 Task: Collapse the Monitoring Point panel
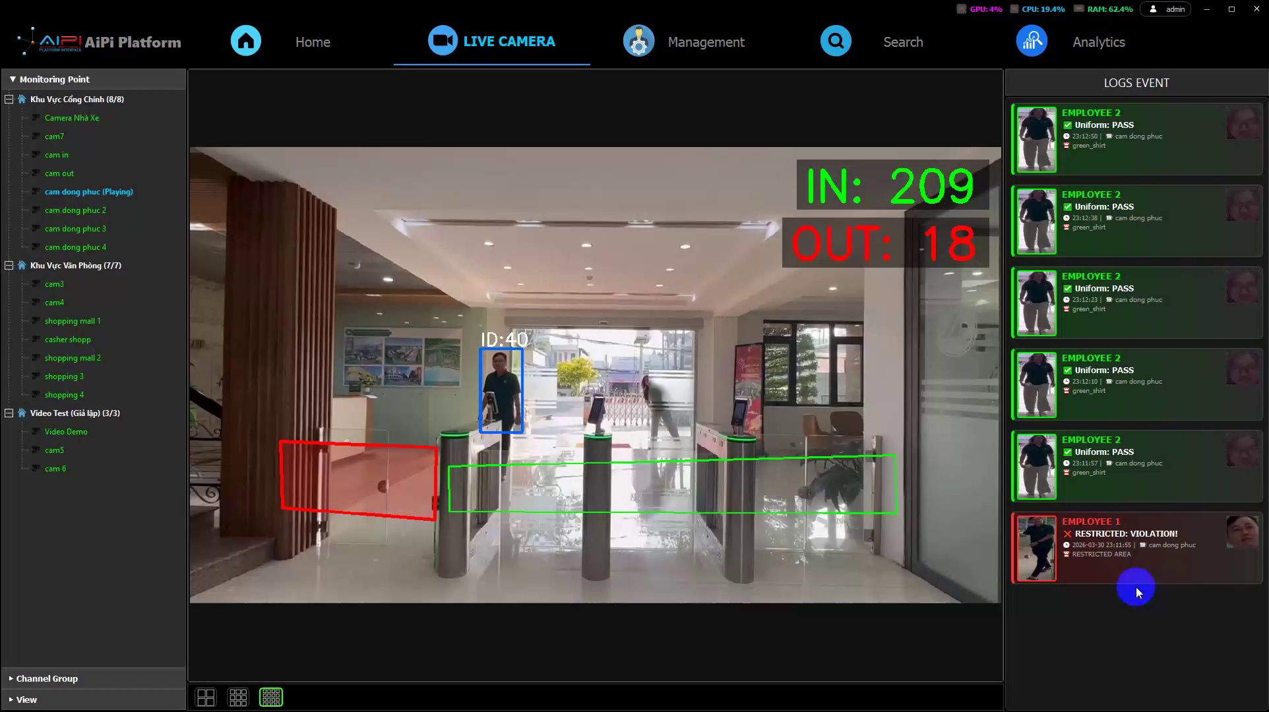13,79
